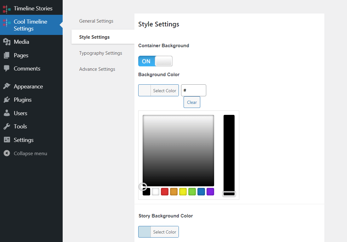Pick the red palette swatch
347x242 pixels.
click(x=165, y=192)
